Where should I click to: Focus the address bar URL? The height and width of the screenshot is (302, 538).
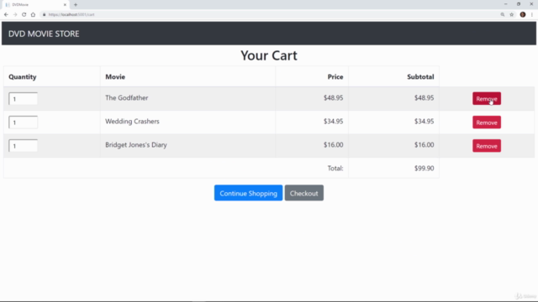point(71,15)
